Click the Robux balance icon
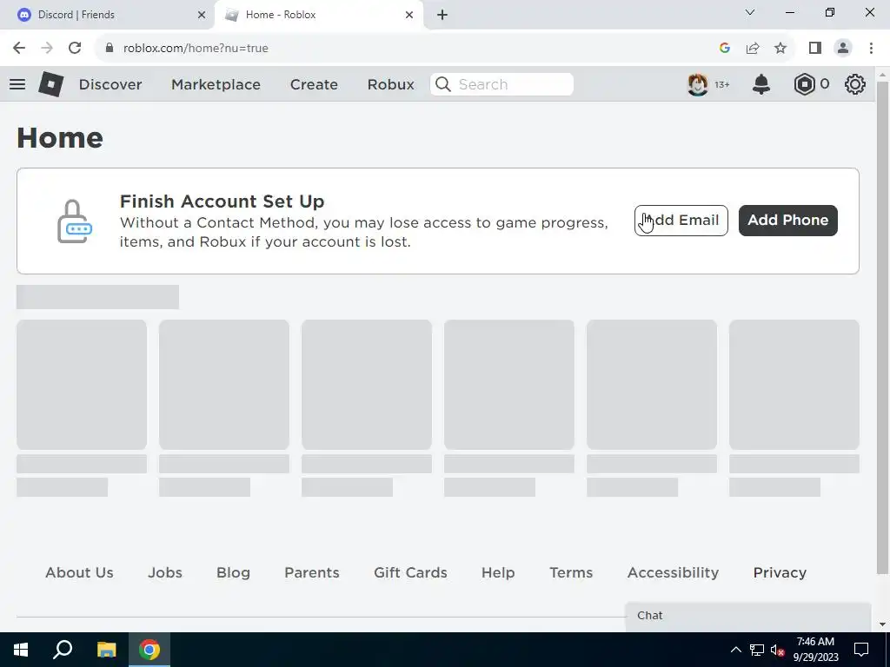The height and width of the screenshot is (667, 890). click(804, 84)
